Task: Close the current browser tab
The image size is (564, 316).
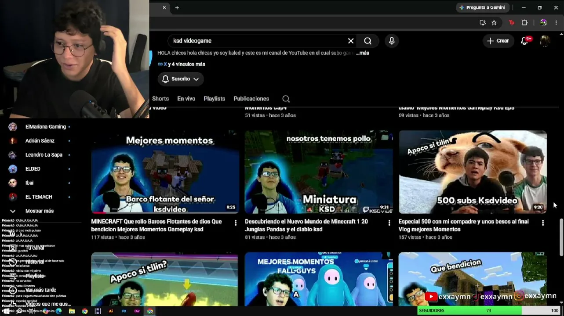Action: 164,7
